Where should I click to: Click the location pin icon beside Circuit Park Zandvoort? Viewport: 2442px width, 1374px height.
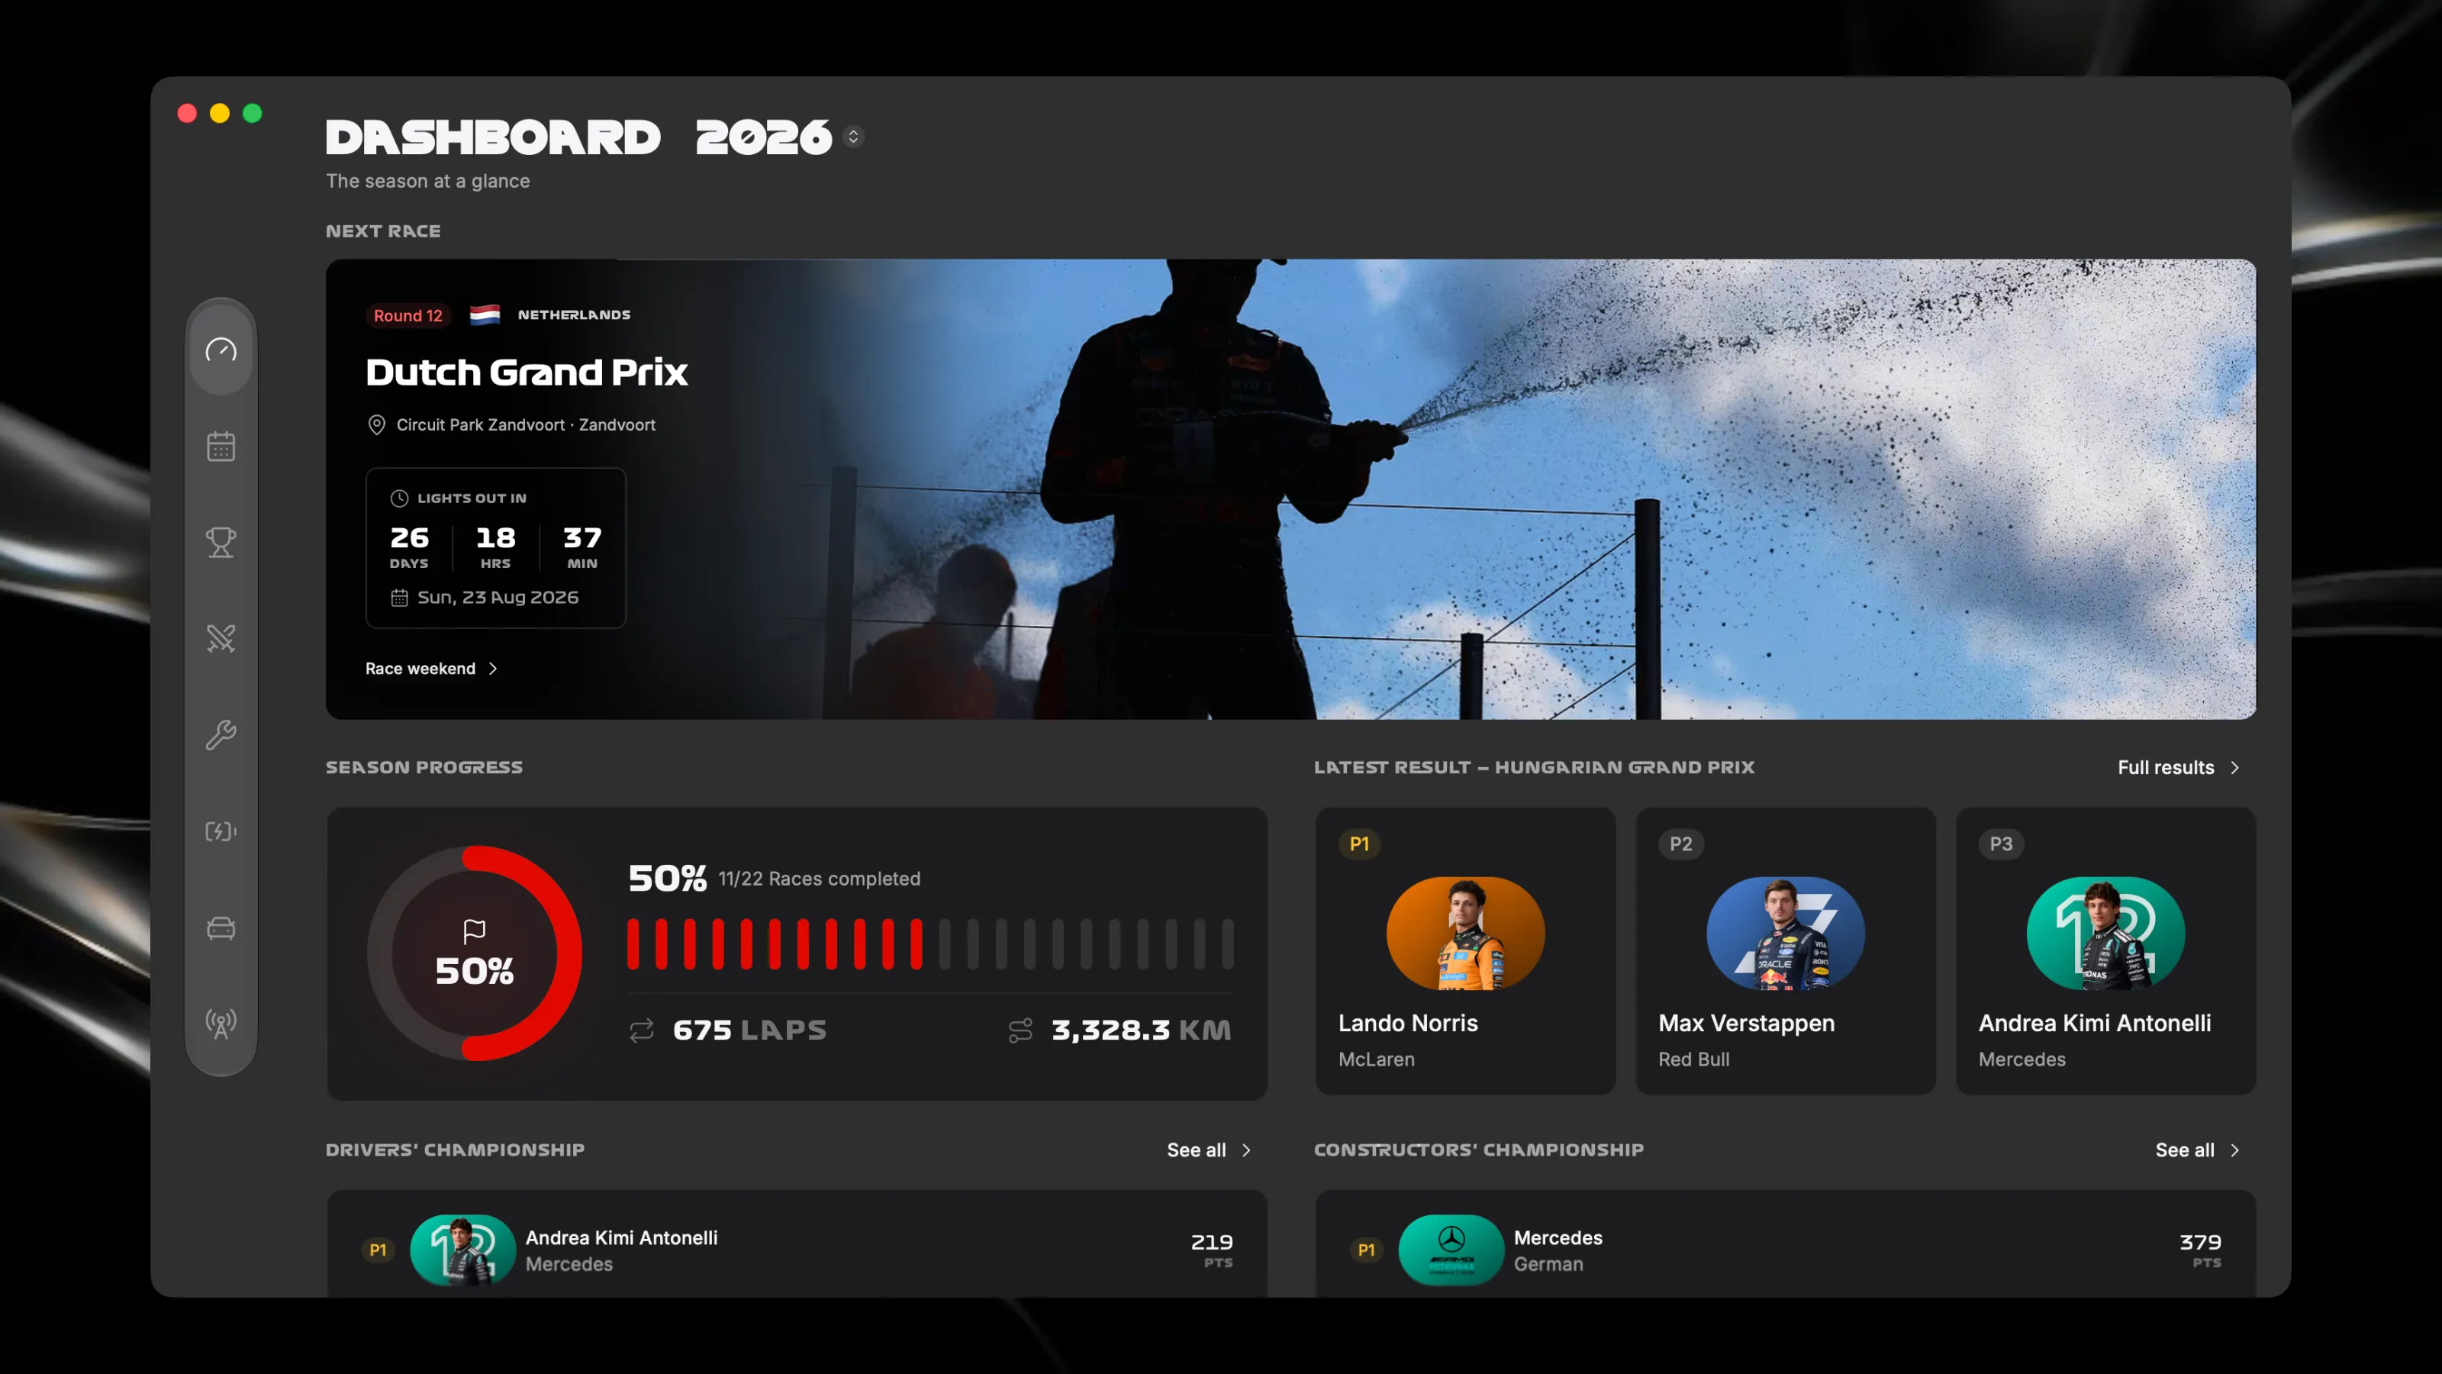[376, 425]
